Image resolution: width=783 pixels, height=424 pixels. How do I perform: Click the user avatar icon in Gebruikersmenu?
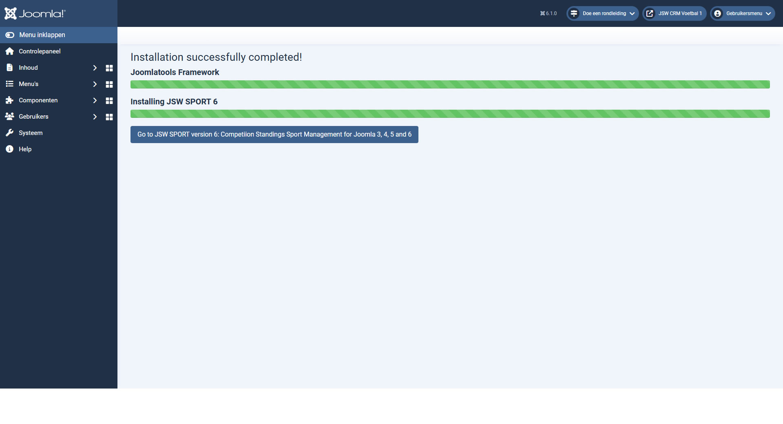tap(717, 13)
